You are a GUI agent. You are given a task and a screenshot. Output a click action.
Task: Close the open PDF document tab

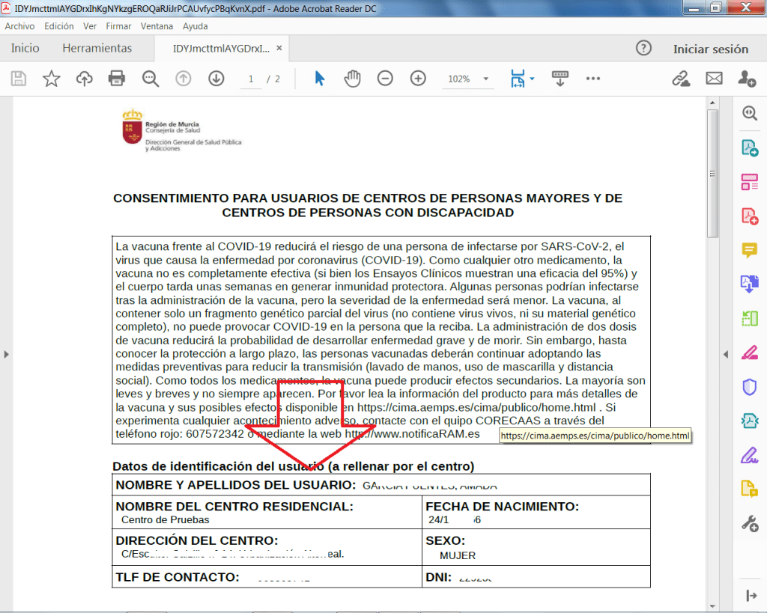pos(279,49)
